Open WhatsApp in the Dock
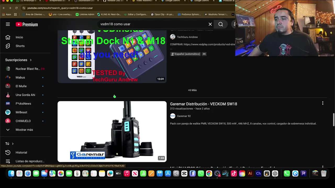 point(201,173)
